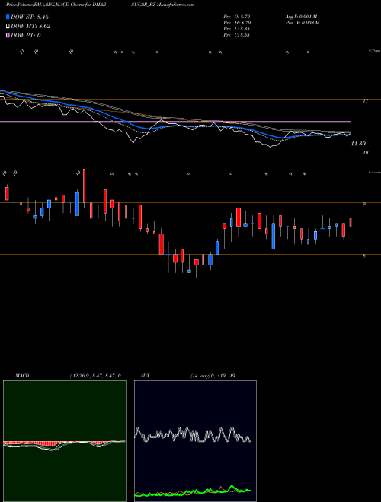Click the axis label 8 on candlestick chart

tap(364, 256)
